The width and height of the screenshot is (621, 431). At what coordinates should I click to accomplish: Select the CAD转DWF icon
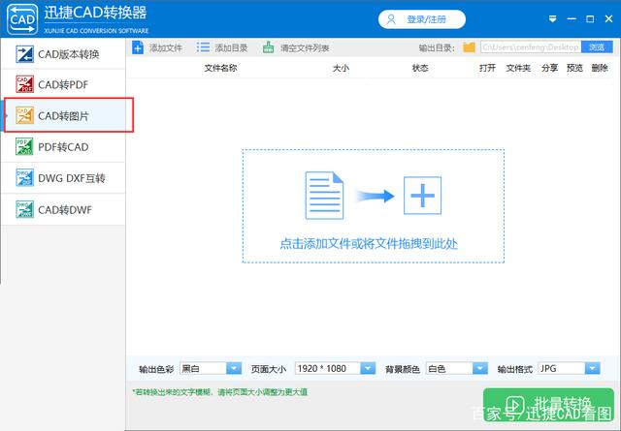[x=24, y=209]
